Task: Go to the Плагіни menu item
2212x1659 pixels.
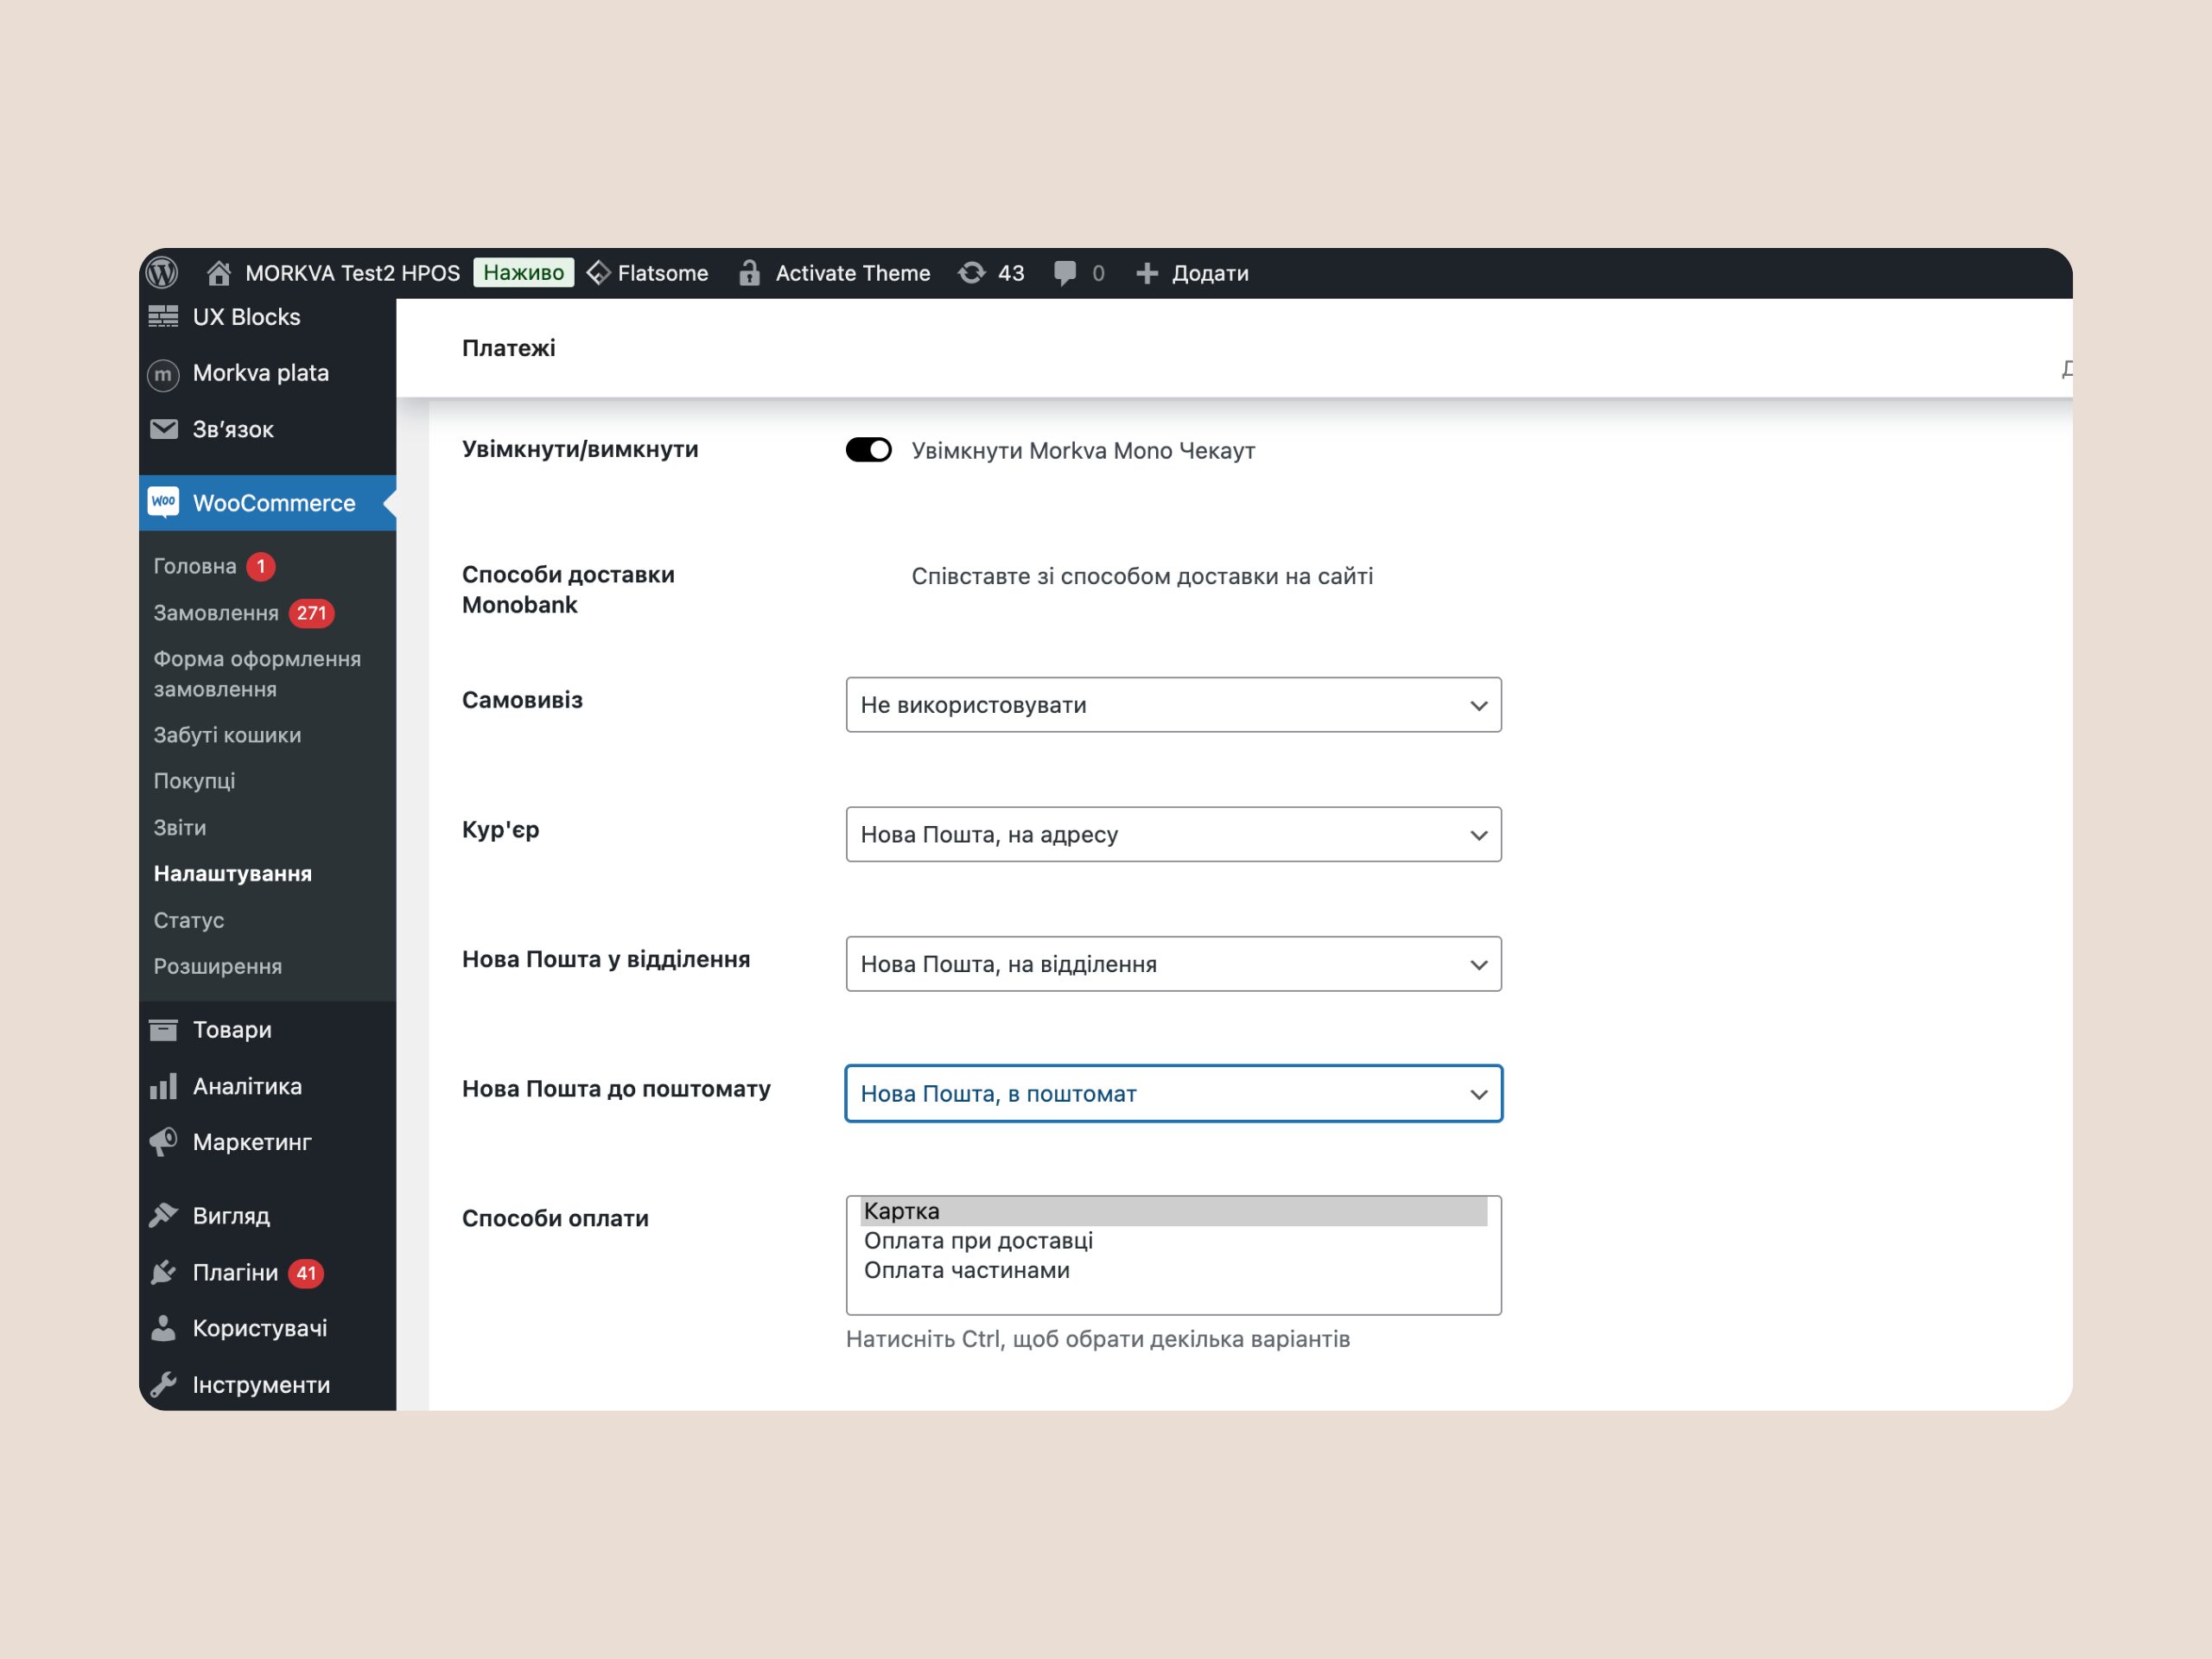Action: point(235,1272)
